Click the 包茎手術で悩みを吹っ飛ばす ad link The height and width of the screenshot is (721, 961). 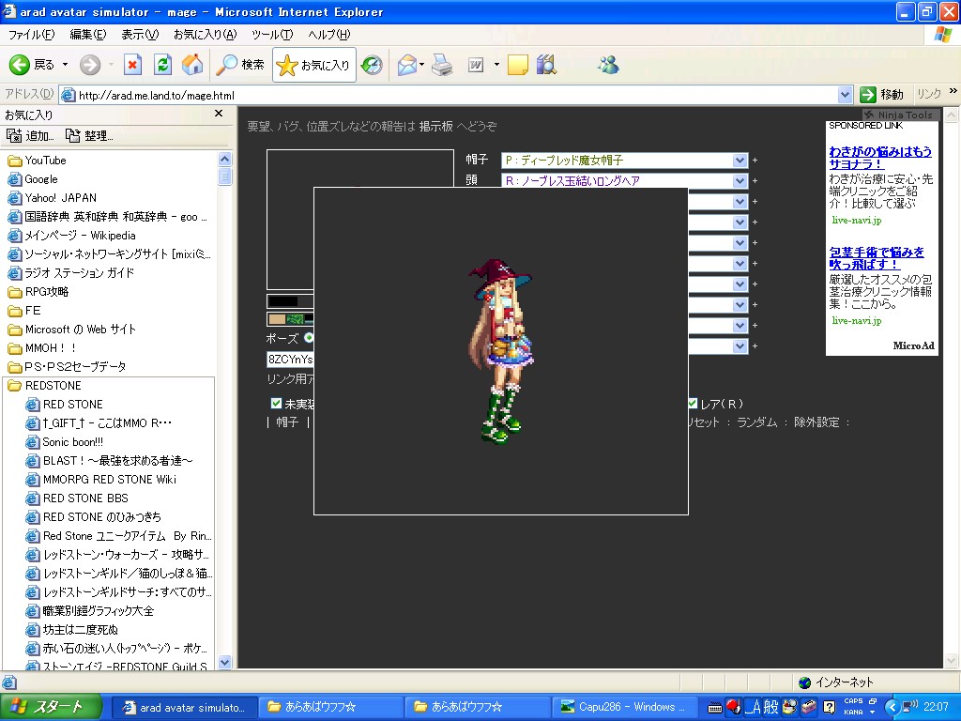click(877, 258)
